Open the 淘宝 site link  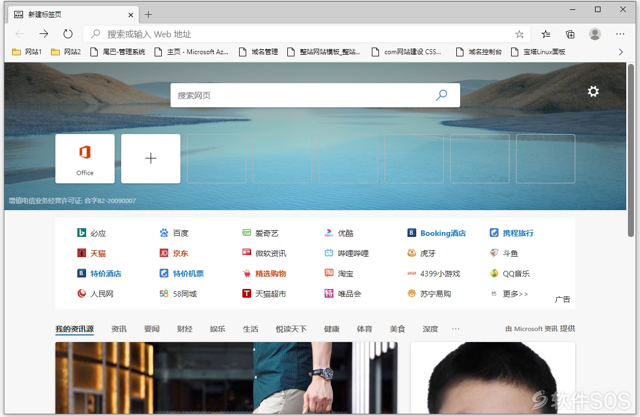point(339,274)
